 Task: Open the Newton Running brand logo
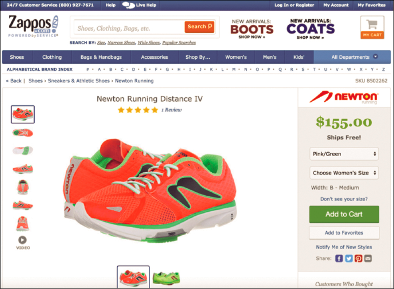[x=344, y=97]
